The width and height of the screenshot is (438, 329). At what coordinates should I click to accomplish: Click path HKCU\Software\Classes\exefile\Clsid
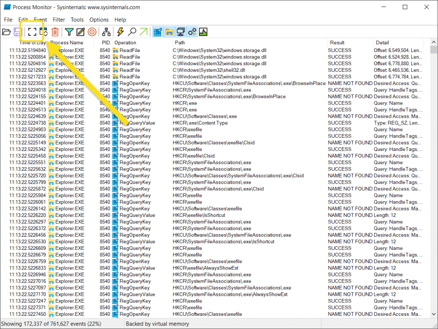point(213,143)
